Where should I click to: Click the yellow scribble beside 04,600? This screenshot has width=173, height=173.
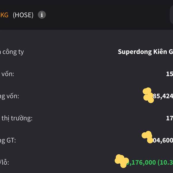147,137
